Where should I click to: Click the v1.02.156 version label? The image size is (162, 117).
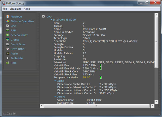click(9, 114)
